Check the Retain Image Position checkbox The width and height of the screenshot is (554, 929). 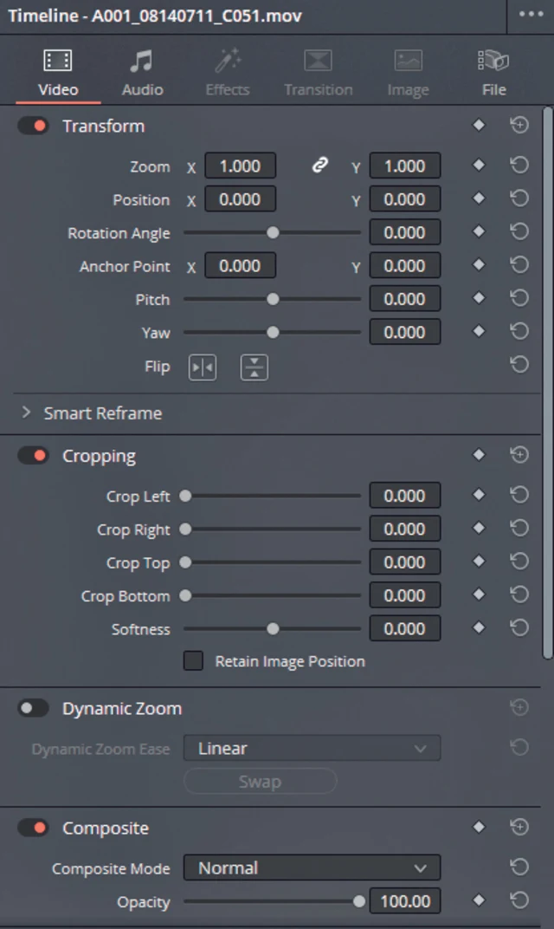(x=194, y=661)
